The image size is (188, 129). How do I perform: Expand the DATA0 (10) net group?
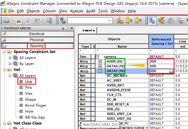coord(100,66)
